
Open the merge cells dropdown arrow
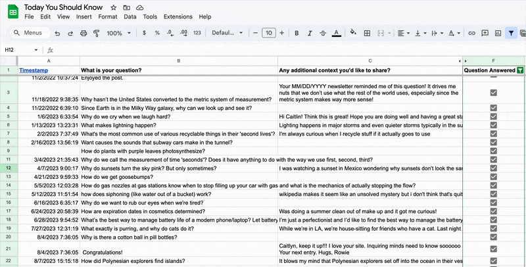[389, 33]
